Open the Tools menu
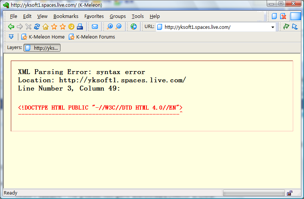This screenshot has width=304, height=199. pyautogui.click(x=137, y=16)
